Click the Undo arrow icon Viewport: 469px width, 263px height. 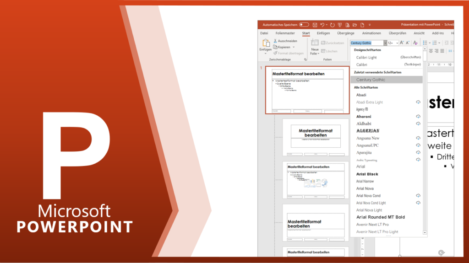[x=322, y=25]
